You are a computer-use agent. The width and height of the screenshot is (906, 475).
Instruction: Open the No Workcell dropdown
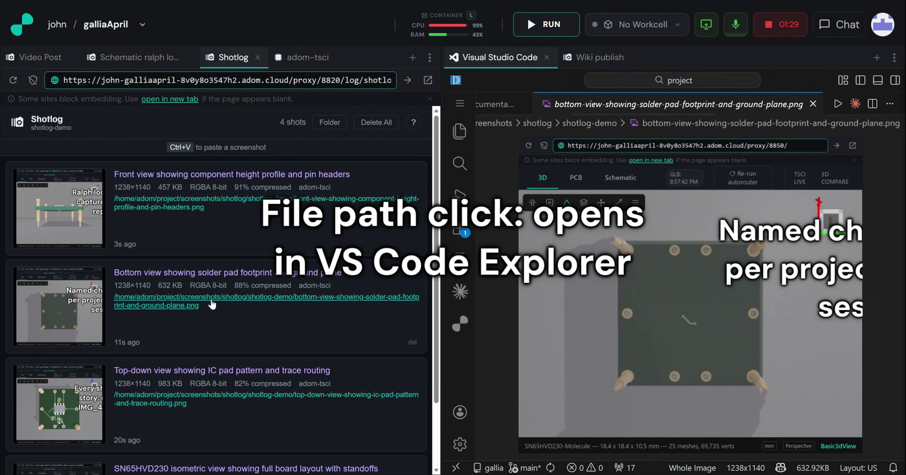click(x=637, y=24)
